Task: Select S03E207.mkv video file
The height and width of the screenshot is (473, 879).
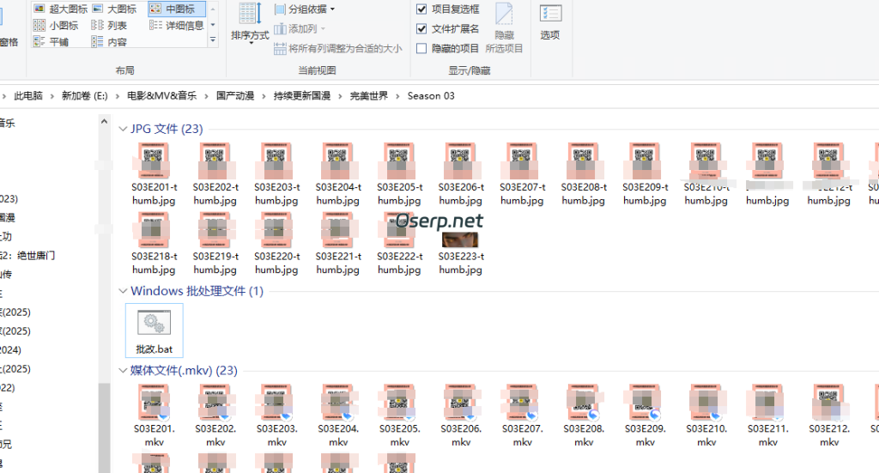Action: (x=523, y=415)
